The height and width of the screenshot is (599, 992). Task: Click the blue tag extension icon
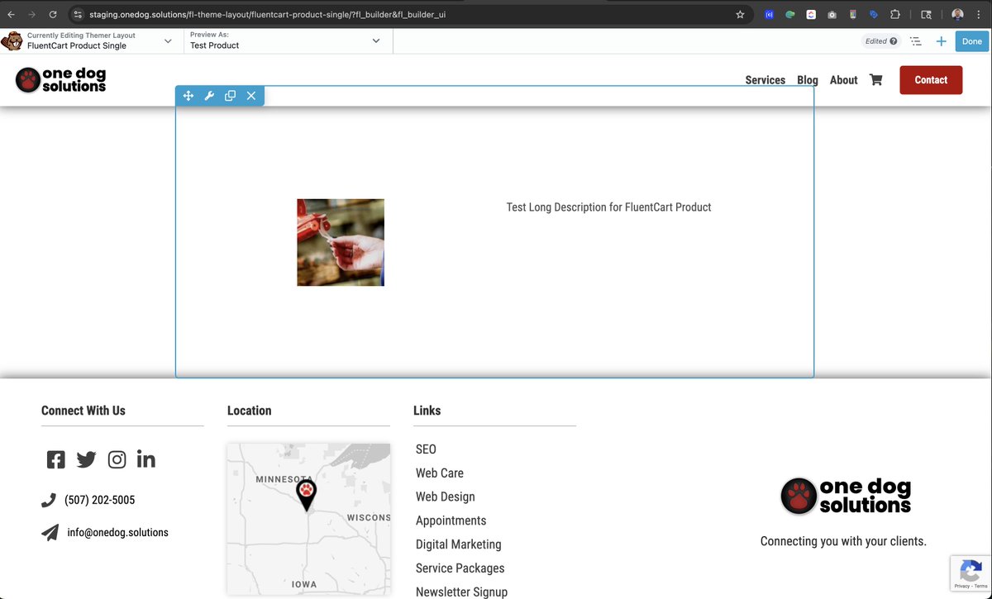click(874, 15)
